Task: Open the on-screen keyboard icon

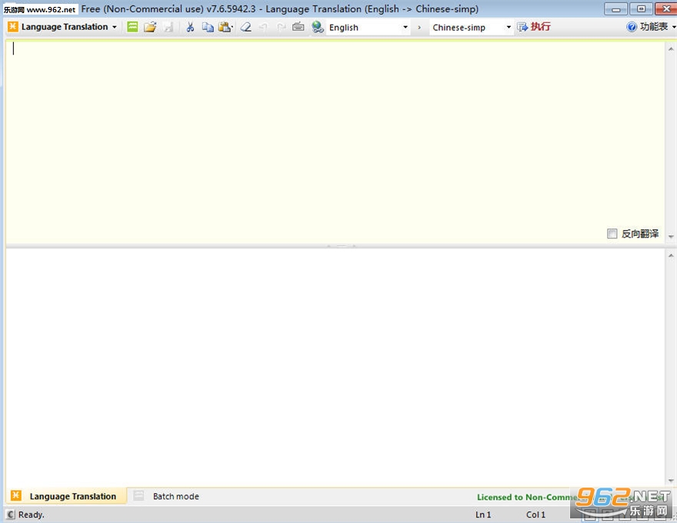Action: click(298, 27)
